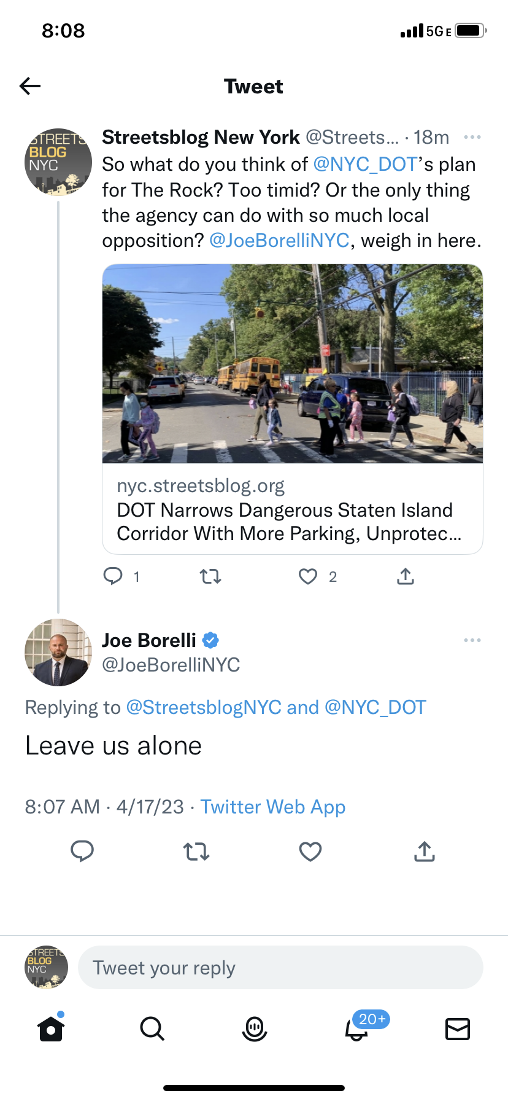508x1101 pixels.
Task: Go to the Home tab
Action: point(51,1029)
